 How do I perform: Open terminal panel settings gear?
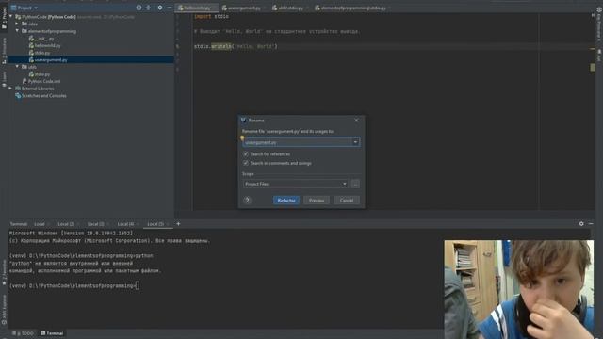click(581, 224)
